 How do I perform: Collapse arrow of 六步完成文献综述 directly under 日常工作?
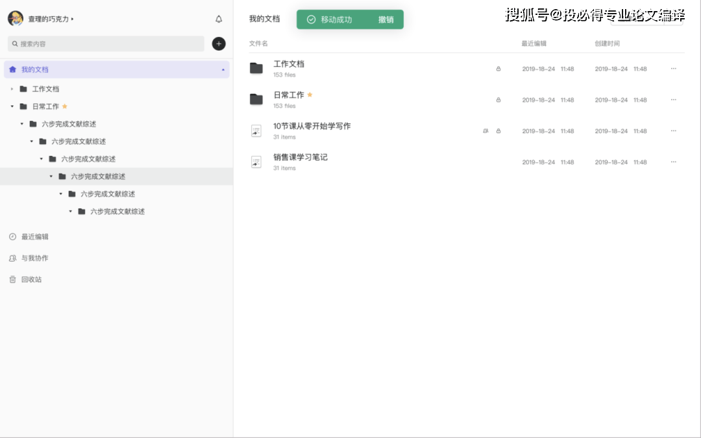[22, 124]
